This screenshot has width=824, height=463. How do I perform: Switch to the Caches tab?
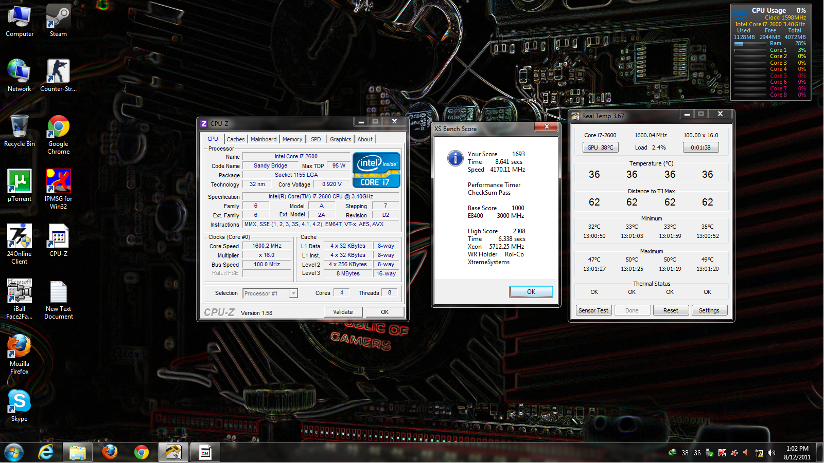(236, 139)
